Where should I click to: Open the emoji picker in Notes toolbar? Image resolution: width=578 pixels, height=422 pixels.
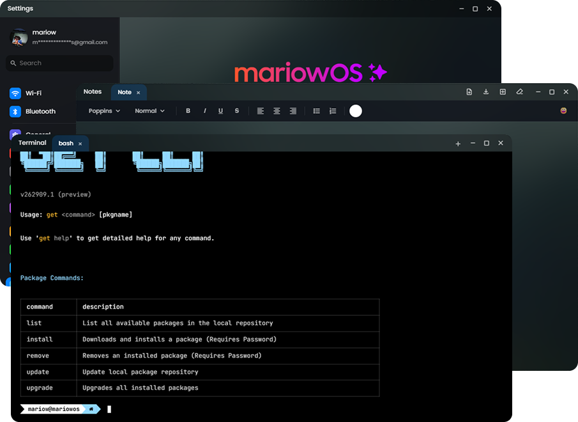pyautogui.click(x=563, y=111)
